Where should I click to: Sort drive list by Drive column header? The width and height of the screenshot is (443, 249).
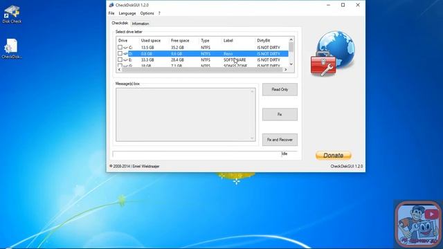point(123,41)
